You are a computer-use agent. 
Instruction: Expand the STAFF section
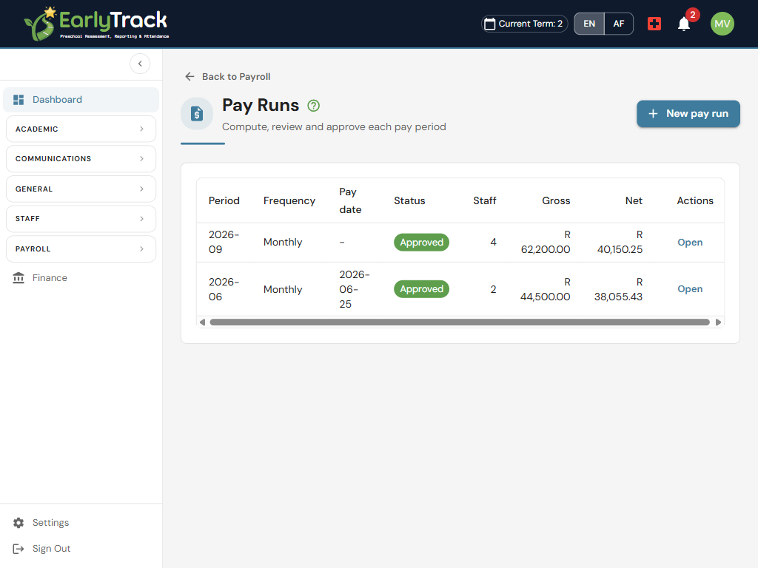pyautogui.click(x=81, y=219)
